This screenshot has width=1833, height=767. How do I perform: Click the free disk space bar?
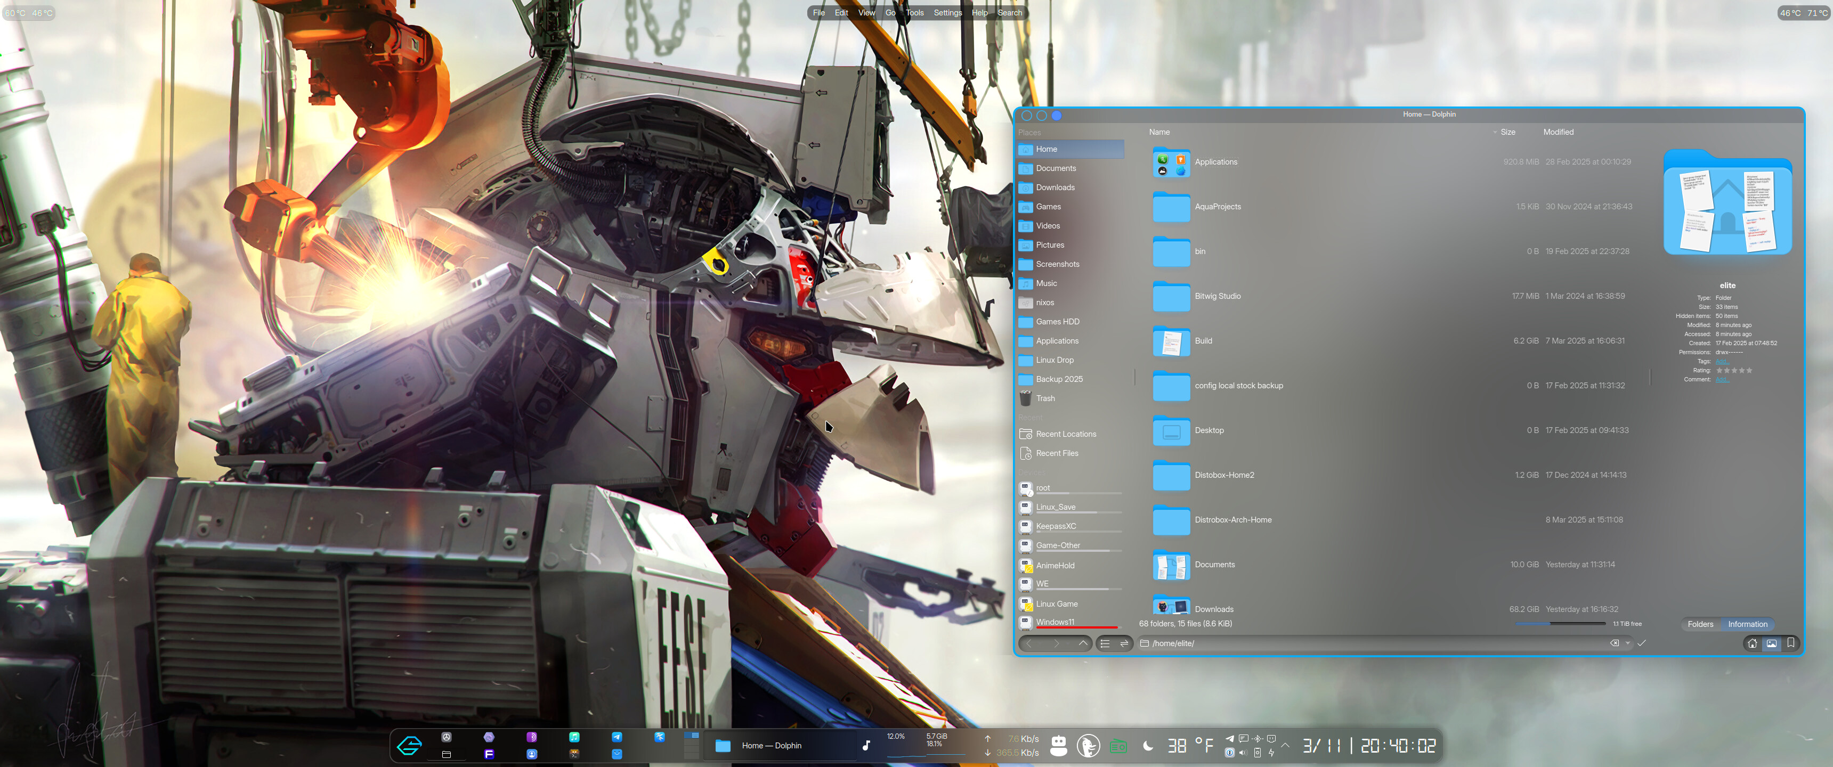[x=1561, y=624]
